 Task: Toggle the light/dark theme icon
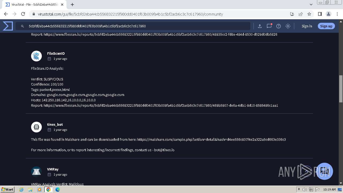[x=288, y=26]
